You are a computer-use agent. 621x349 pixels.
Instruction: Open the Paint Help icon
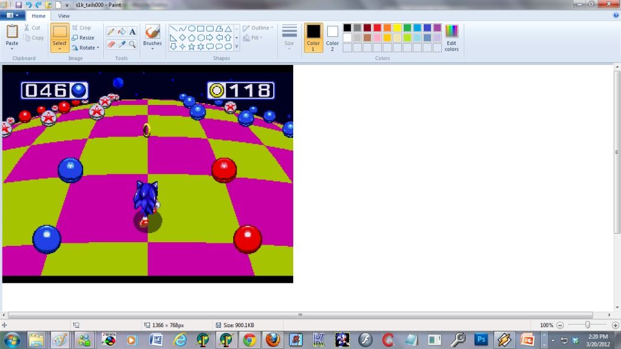pos(616,15)
